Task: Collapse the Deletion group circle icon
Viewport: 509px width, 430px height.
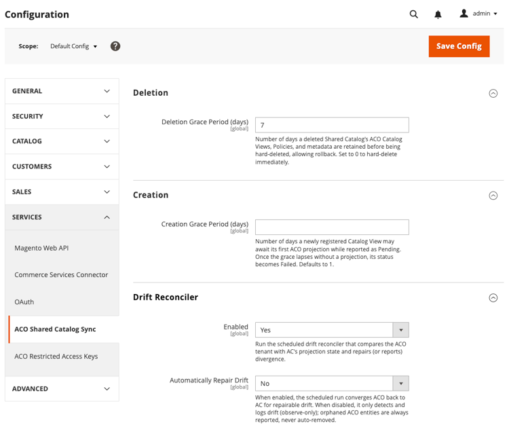Action: [x=493, y=94]
